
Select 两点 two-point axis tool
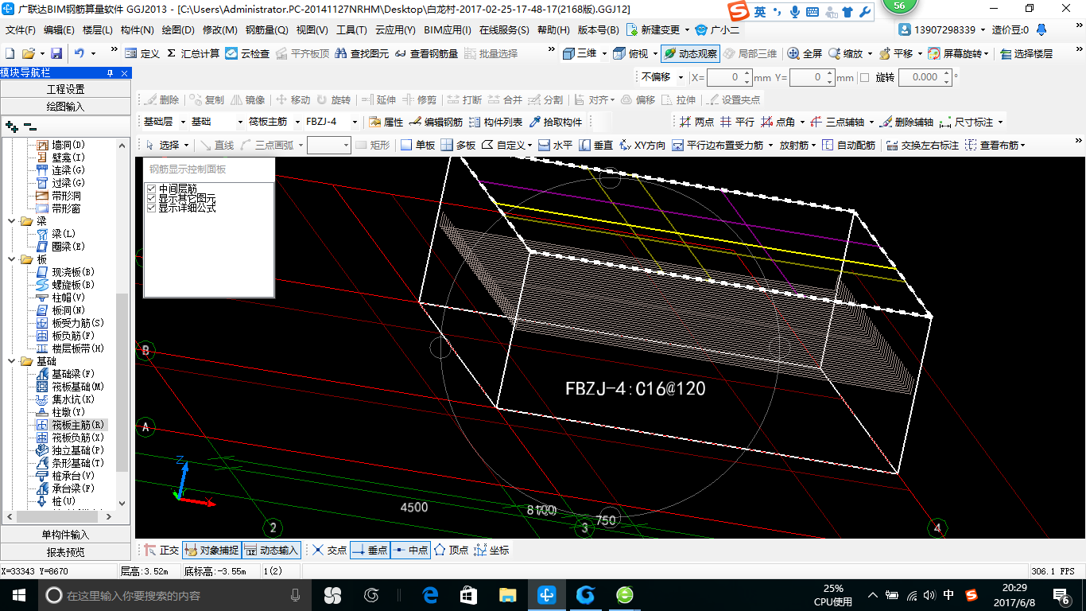(x=696, y=122)
